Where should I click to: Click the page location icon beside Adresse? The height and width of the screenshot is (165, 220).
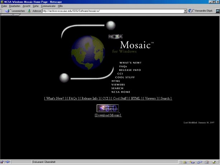(x=29, y=11)
